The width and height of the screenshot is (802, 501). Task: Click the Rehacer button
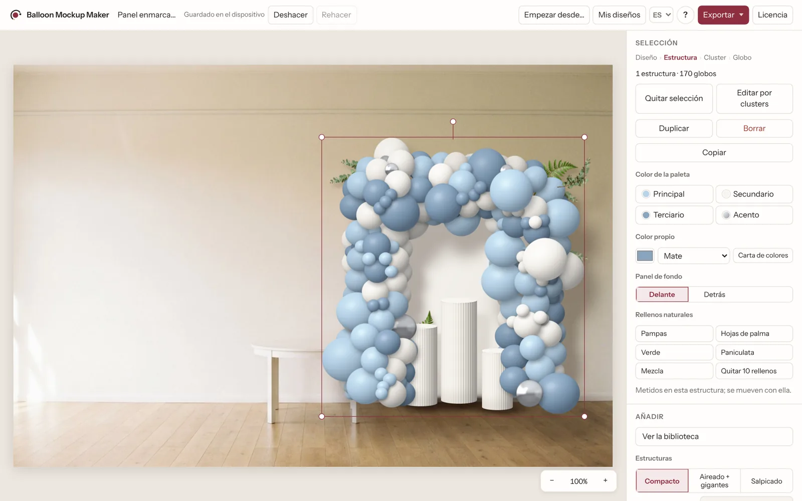(336, 15)
